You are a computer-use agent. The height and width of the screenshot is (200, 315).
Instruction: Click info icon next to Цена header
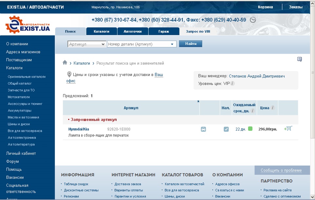(272, 108)
